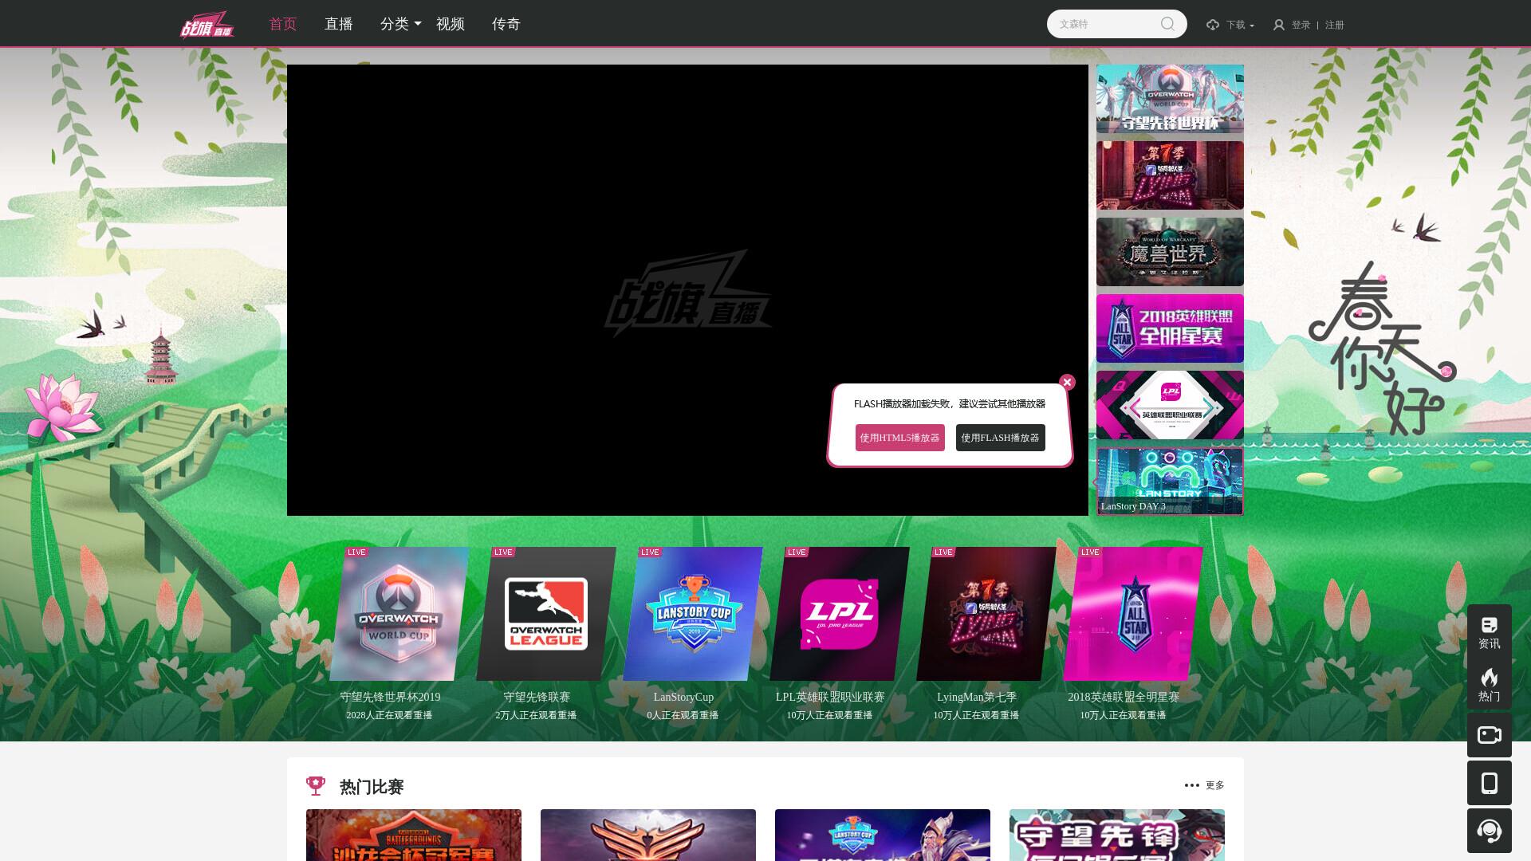
Task: Click the 2万人正在观看重播 viewer count
Action: tap(536, 715)
